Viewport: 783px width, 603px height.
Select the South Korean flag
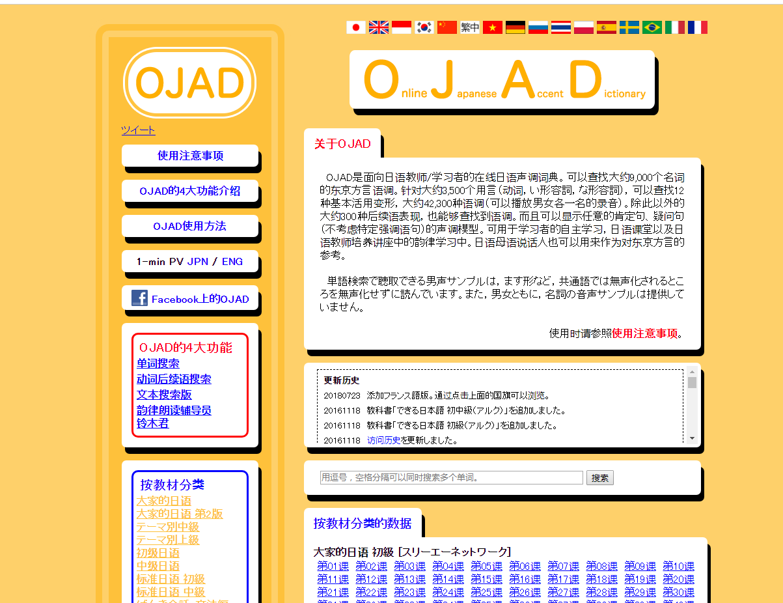(x=424, y=27)
